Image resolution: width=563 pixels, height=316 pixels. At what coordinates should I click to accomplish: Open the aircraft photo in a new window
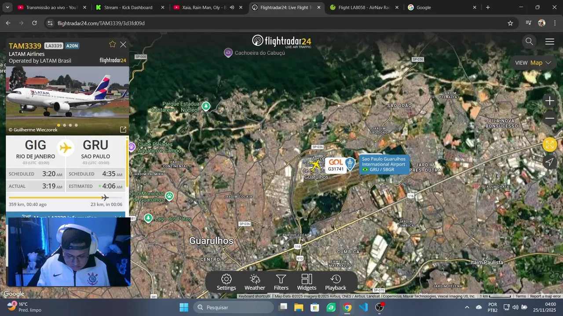(123, 129)
